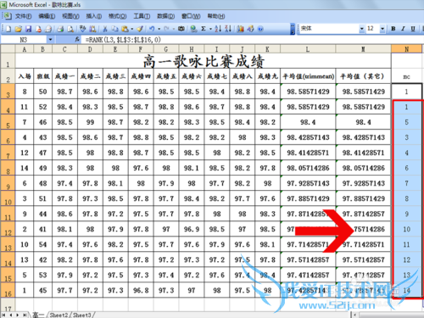Viewport: 424px width, 318px height.
Task: Click the Select All corner box
Action: 8,49
